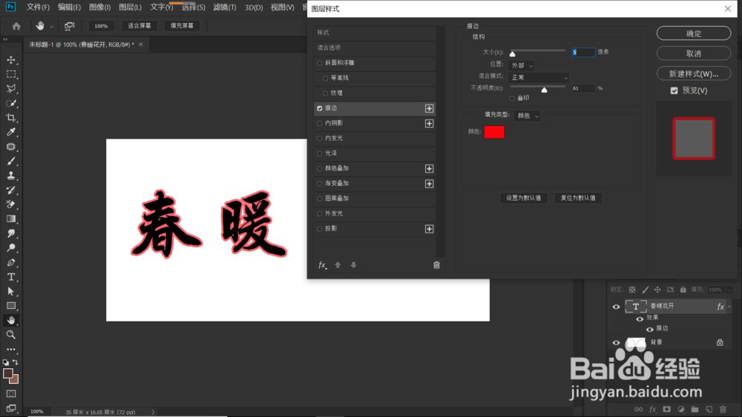
Task: Select the Pen tool
Action: tap(11, 263)
